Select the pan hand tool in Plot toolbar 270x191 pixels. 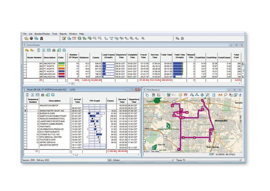coord(147,95)
